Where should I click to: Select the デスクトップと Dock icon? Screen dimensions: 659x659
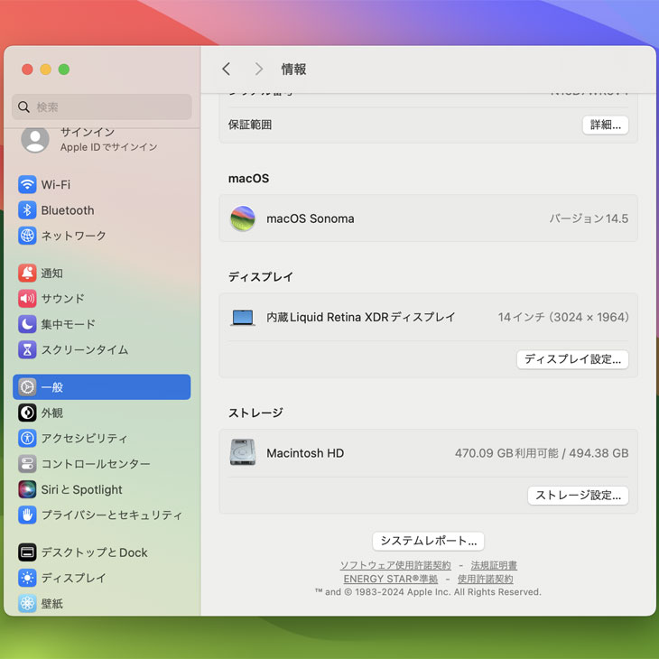coord(27,552)
